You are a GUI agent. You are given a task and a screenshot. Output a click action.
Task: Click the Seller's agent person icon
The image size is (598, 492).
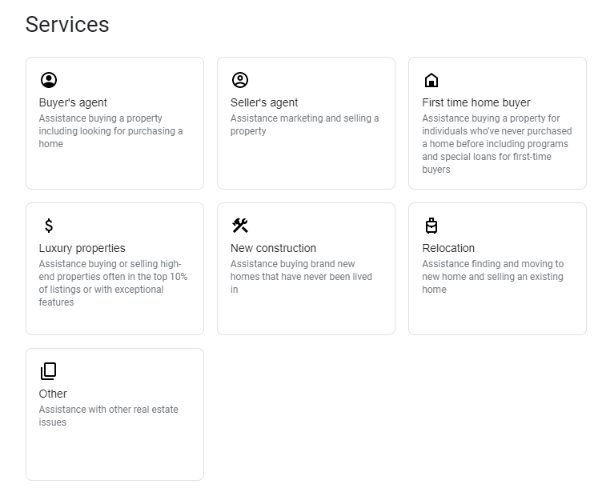click(x=240, y=80)
